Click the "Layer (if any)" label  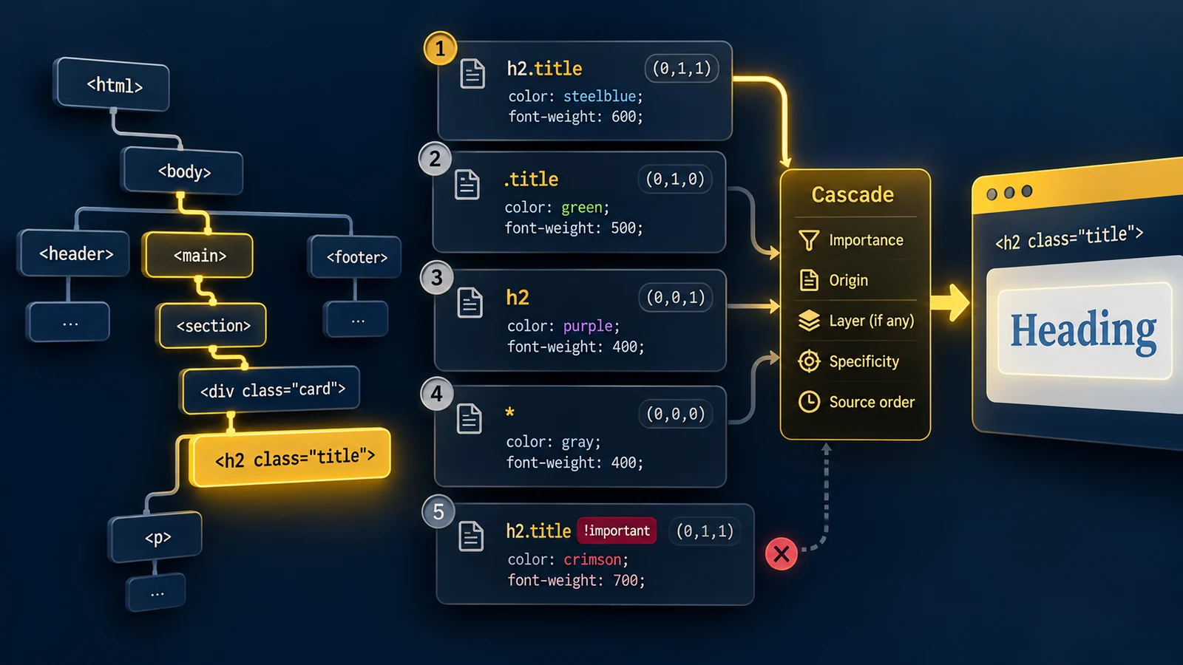(x=871, y=321)
